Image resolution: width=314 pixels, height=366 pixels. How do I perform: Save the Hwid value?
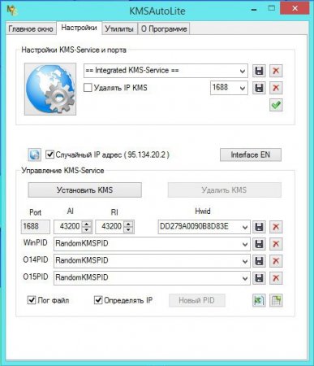click(259, 227)
